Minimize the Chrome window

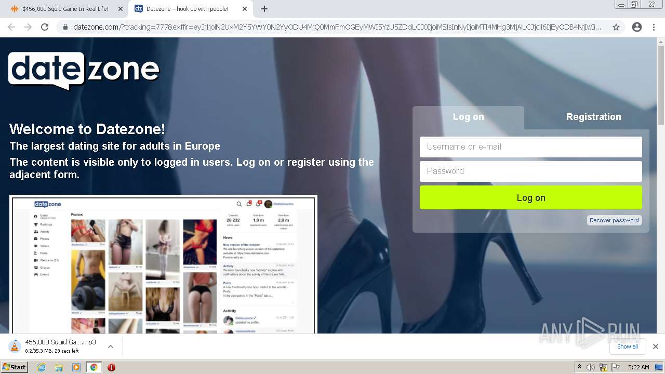point(621,5)
